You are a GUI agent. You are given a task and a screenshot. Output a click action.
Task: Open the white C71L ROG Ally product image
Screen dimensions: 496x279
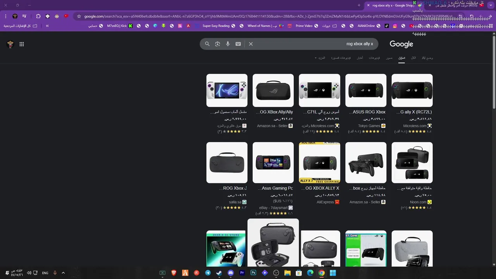click(319, 90)
